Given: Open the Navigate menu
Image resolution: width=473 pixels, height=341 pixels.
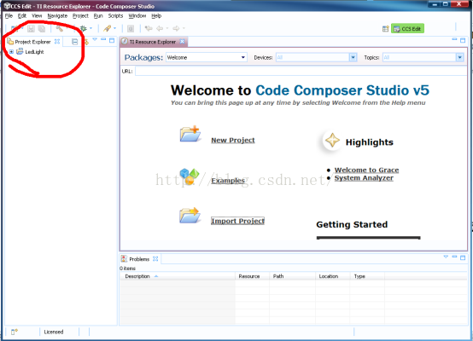Looking at the screenshot, I should click(57, 15).
